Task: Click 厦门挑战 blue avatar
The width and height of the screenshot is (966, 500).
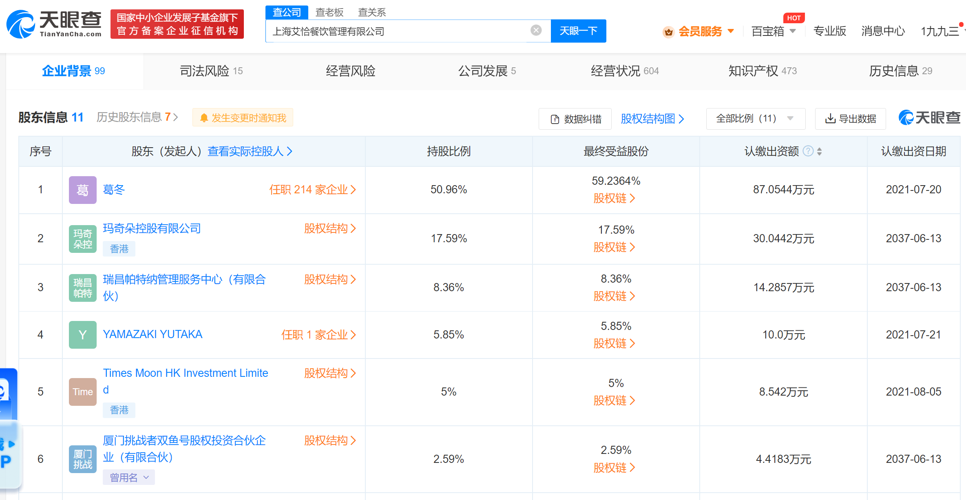Action: [83, 459]
